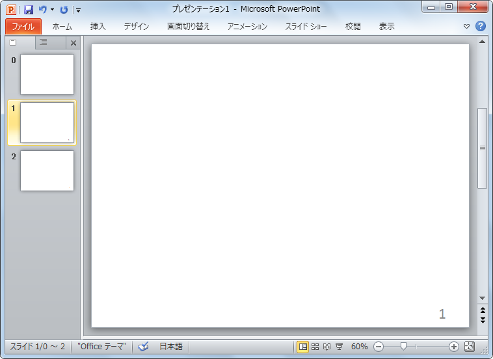Restore down the PowerPoint window

tap(449, 7)
